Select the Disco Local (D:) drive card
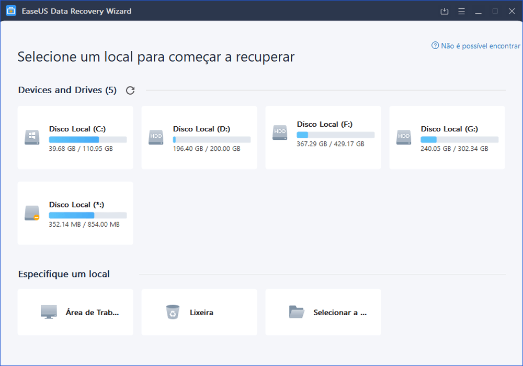The height and width of the screenshot is (366, 523). click(x=199, y=137)
